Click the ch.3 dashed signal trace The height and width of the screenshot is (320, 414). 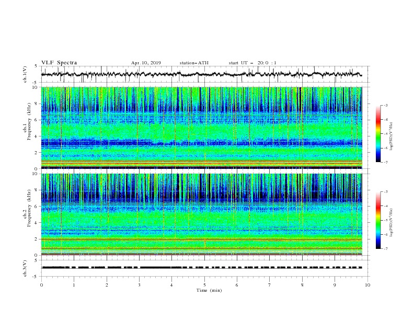coord(201,268)
